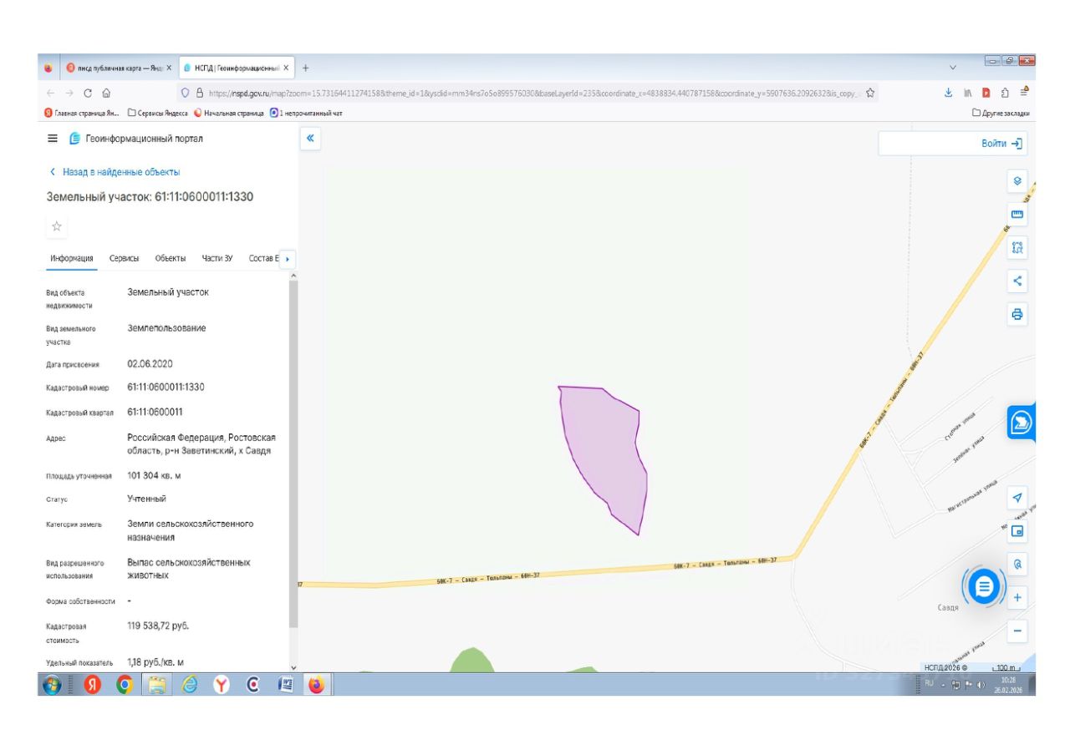Open the Главная страница Яндекса bookmark
Viewport: 1070px width, 755px height.
pyautogui.click(x=81, y=113)
